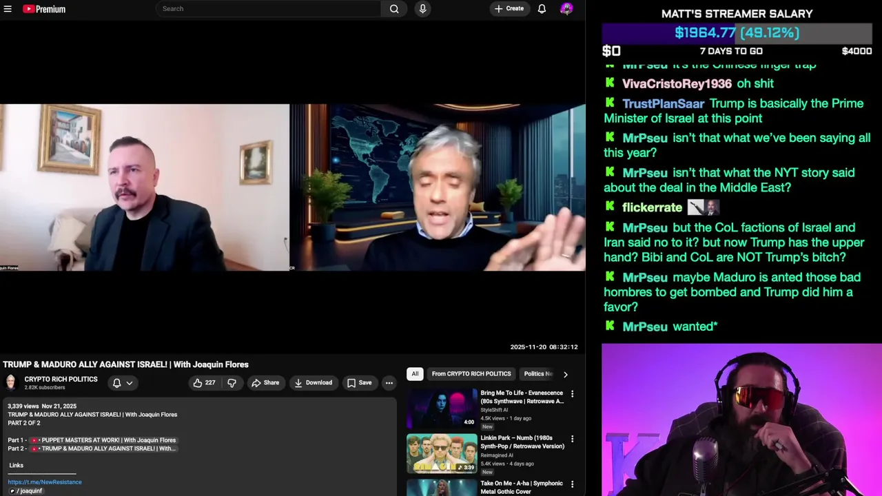Screen dimensions: 882x496
Task: Click the Search input field
Action: pos(269,9)
